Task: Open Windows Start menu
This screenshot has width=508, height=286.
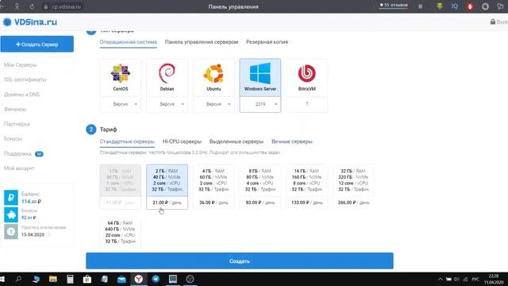Action: (2, 279)
